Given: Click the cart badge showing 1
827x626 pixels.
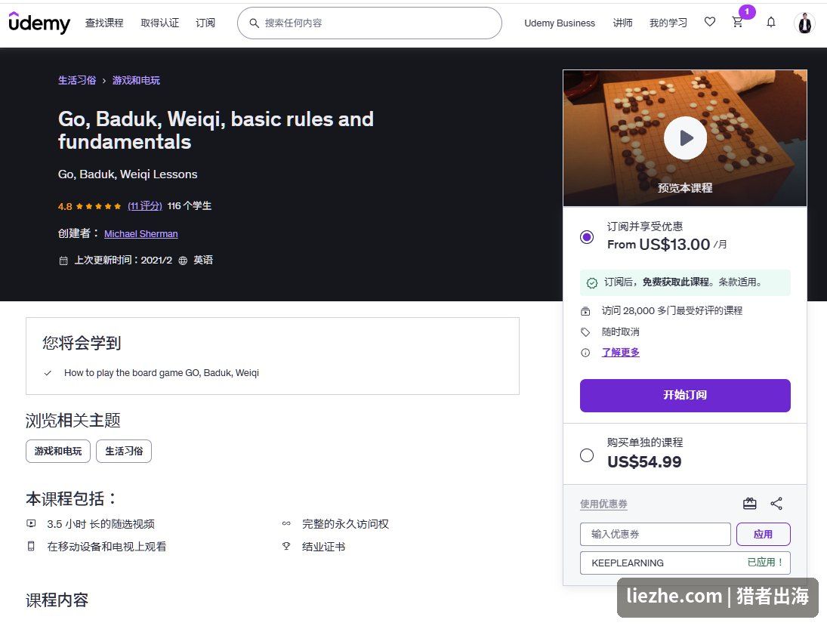Looking at the screenshot, I should tap(747, 11).
